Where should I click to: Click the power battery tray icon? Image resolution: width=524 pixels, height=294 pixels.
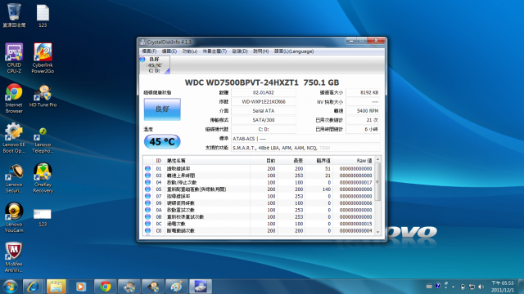tap(463, 287)
